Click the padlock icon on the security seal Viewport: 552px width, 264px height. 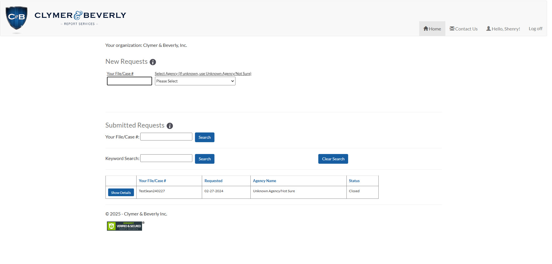[112, 226]
